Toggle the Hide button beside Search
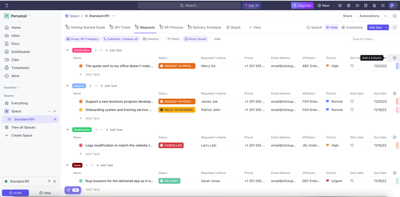Image resolution: width=400 pixels, height=197 pixels. coord(332,28)
